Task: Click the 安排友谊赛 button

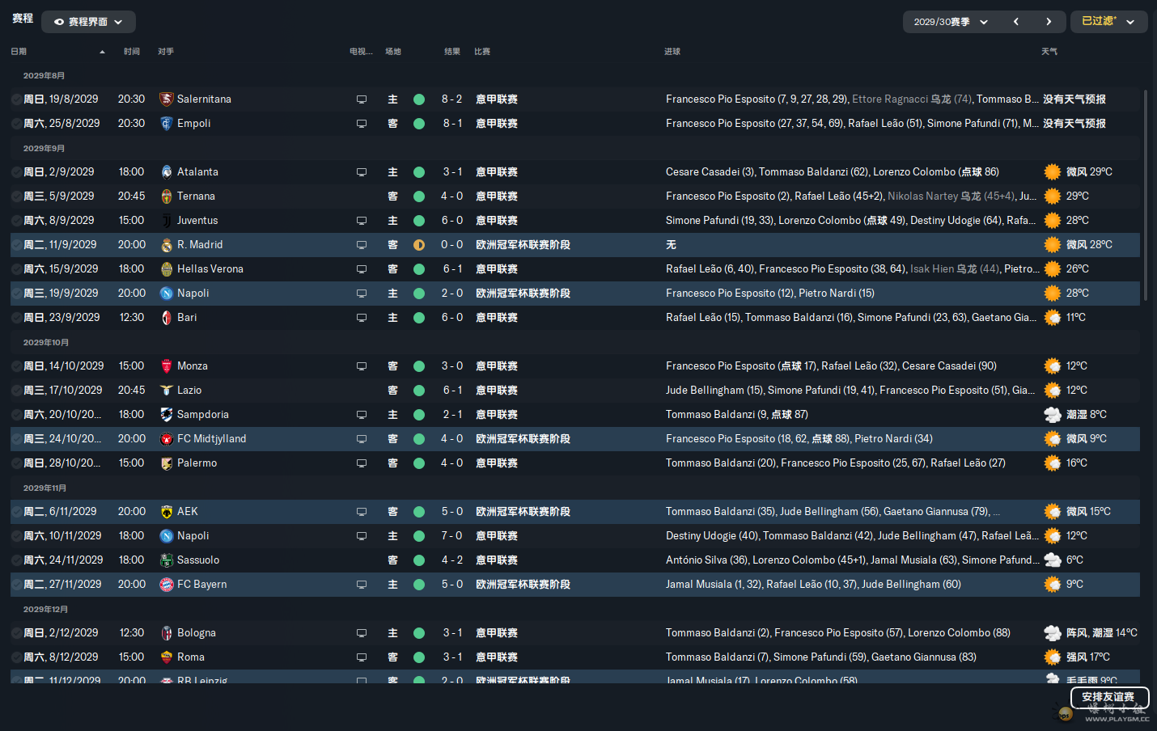Action: click(x=1108, y=697)
